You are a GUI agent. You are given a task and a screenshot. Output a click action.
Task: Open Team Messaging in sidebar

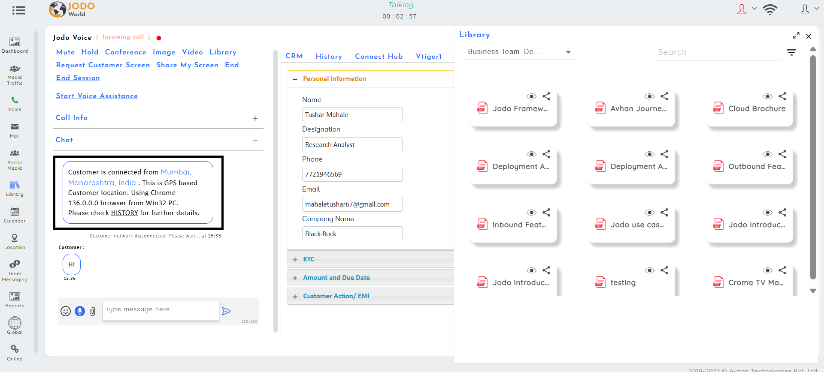point(15,271)
